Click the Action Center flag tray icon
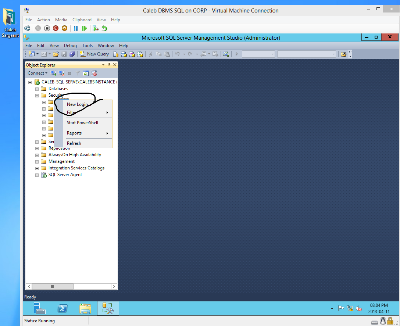The image size is (400, 326). pos(341,308)
